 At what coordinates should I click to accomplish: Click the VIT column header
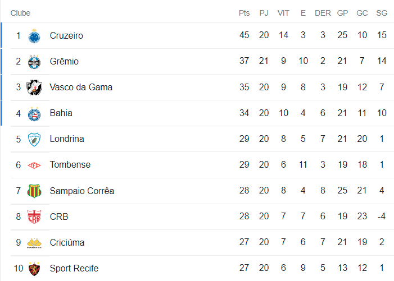[x=283, y=13]
